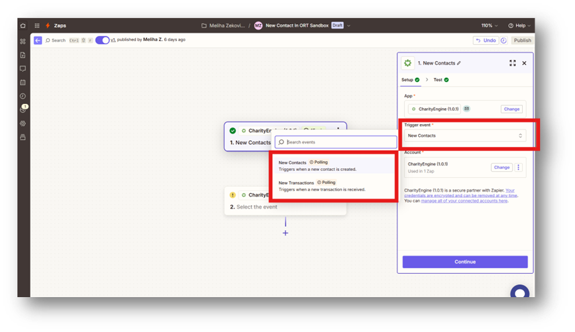
Task: Close the New Contacts step panel
Action: tap(524, 63)
